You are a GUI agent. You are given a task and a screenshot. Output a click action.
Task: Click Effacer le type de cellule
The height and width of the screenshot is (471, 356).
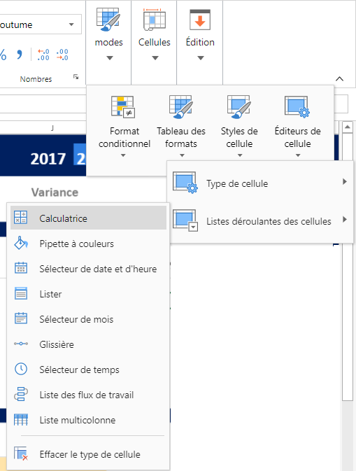[88, 454]
